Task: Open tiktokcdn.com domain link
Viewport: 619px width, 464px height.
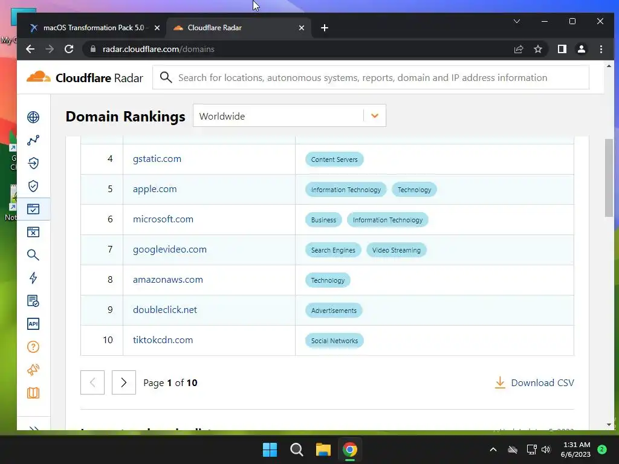Action: pyautogui.click(x=163, y=340)
